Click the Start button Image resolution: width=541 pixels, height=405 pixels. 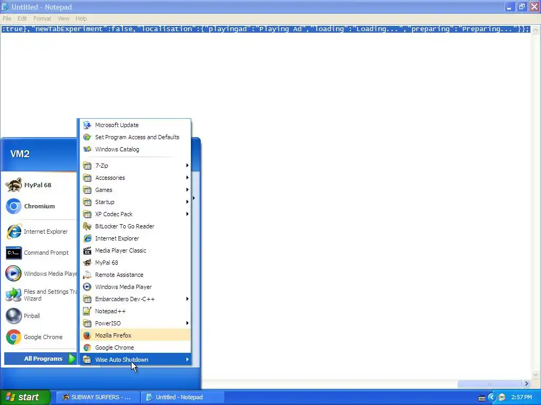coord(25,397)
